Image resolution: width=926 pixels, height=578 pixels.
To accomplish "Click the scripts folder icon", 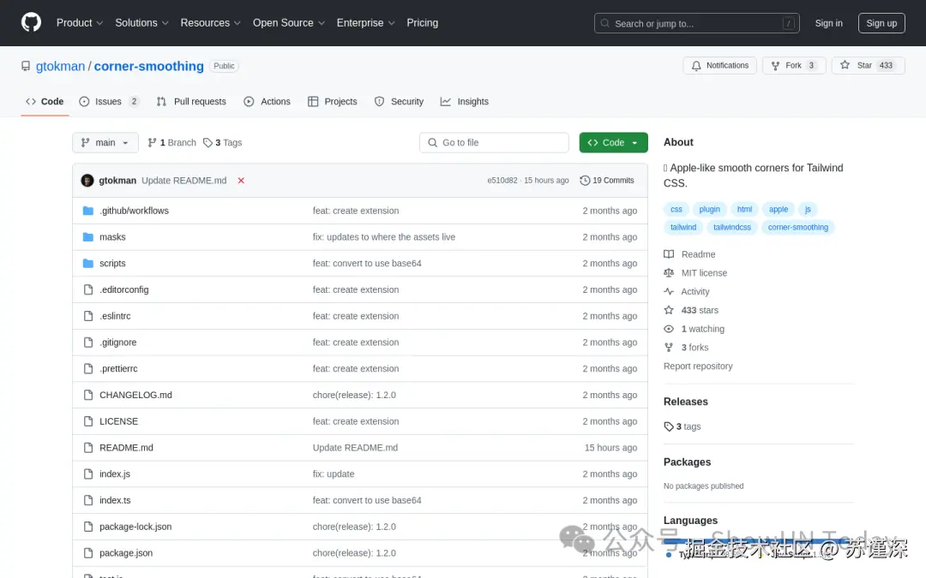I will coord(88,263).
